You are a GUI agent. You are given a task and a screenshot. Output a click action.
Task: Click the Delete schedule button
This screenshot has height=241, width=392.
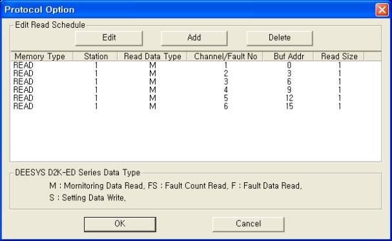(x=280, y=38)
